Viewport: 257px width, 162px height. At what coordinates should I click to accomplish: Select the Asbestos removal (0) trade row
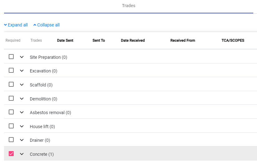50,113
